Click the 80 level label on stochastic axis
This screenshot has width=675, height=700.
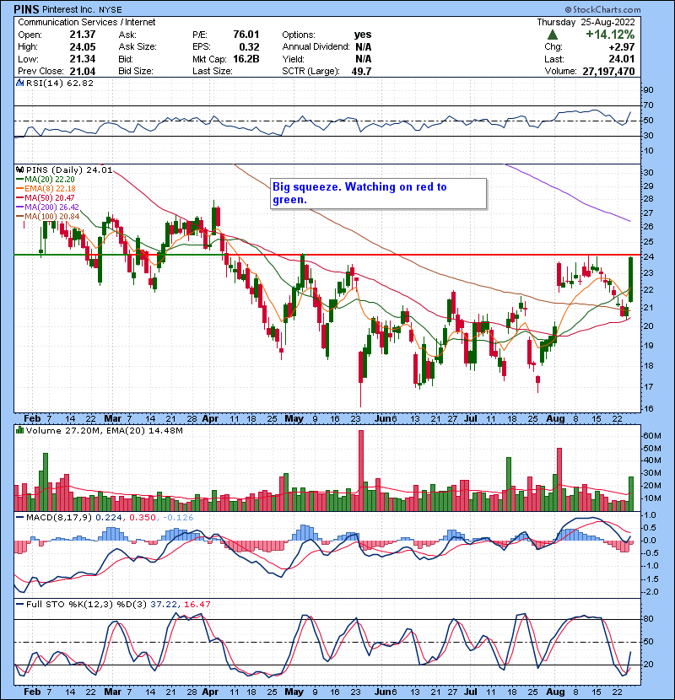click(648, 619)
